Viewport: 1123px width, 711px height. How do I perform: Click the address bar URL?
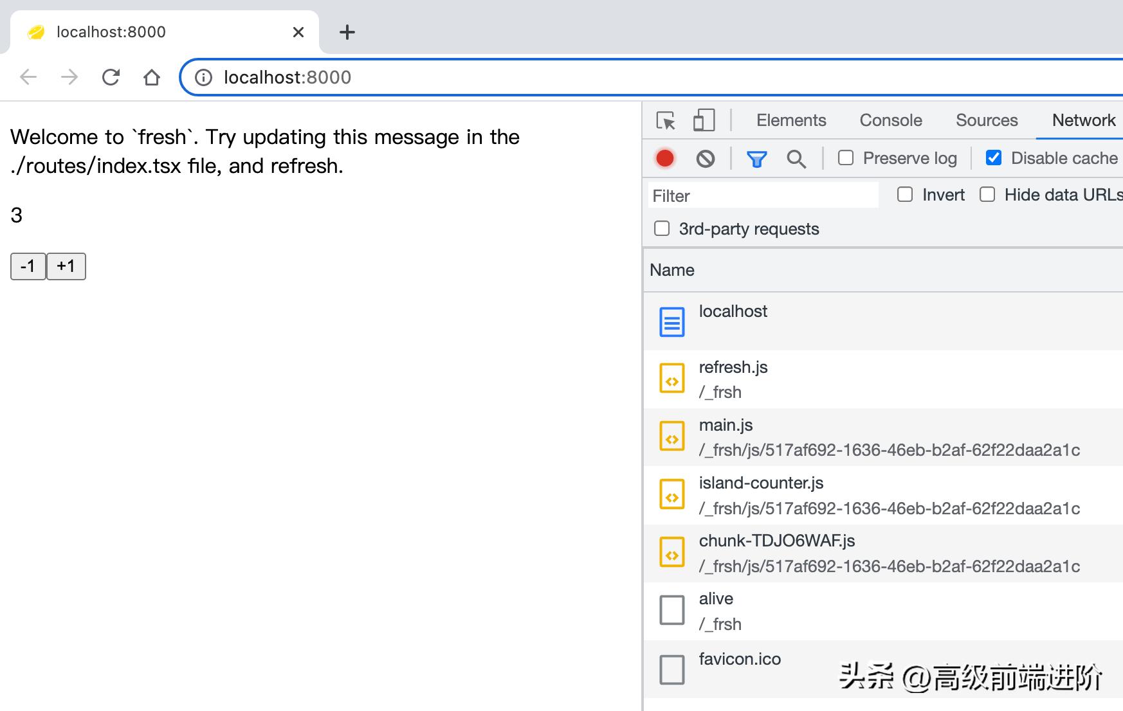click(288, 77)
